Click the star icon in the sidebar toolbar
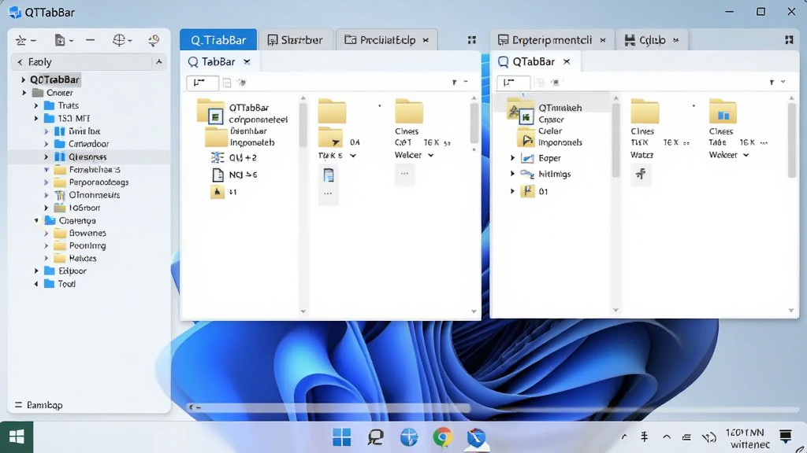Screen dimensions: 807x453 coord(21,40)
